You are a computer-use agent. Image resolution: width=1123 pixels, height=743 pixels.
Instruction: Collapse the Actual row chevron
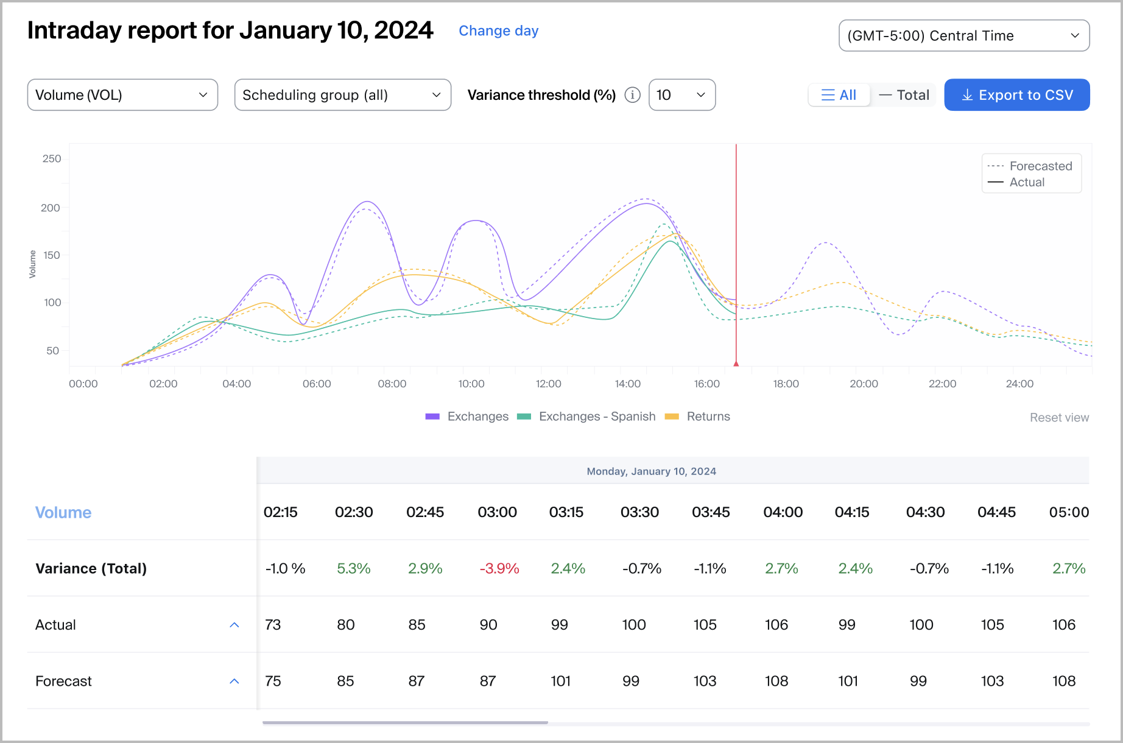(x=234, y=625)
